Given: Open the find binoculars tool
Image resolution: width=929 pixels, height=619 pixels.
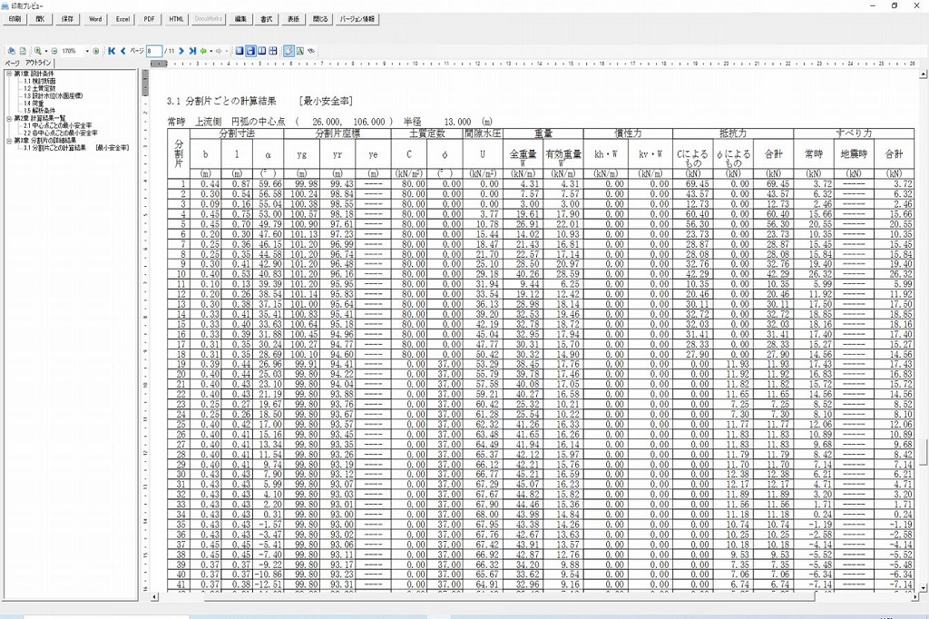Looking at the screenshot, I should point(311,51).
